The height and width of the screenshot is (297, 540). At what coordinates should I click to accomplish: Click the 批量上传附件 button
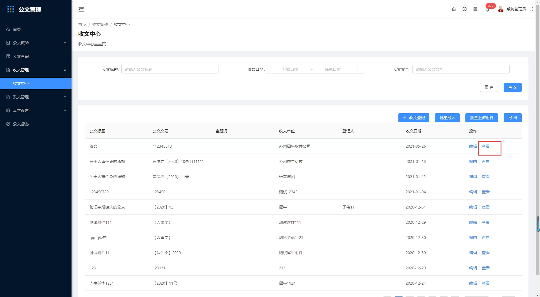pos(481,118)
